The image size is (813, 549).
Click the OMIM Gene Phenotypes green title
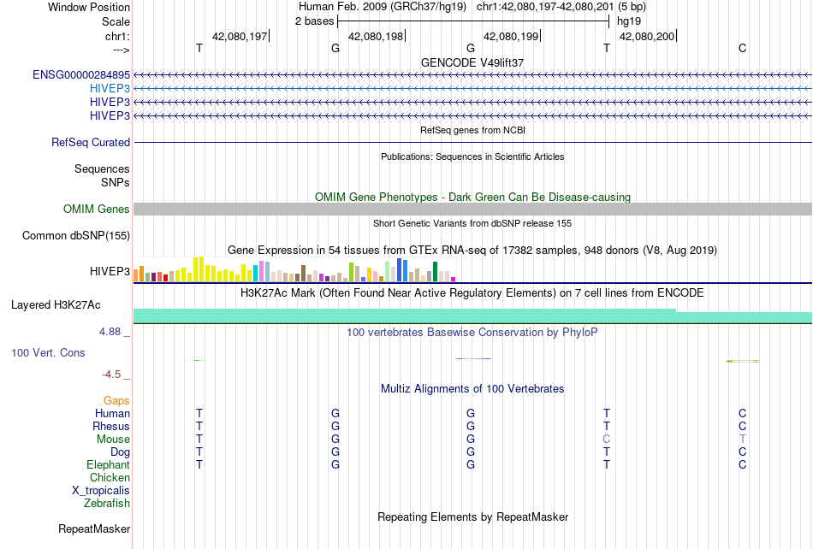472,197
